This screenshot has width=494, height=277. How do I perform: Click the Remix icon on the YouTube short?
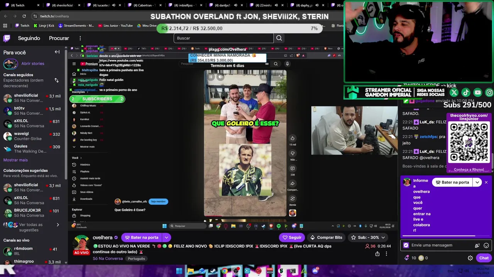click(x=293, y=199)
